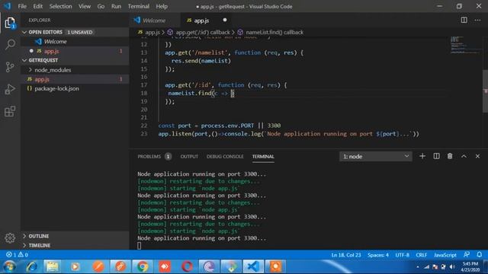Viewport: 488px width, 274px height.
Task: Click the unsaved dot on app.js tab
Action: tap(225, 21)
